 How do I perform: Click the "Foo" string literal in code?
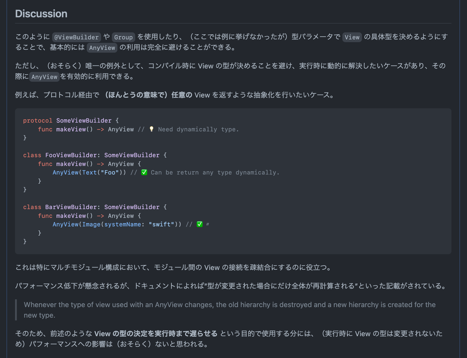[x=110, y=172]
